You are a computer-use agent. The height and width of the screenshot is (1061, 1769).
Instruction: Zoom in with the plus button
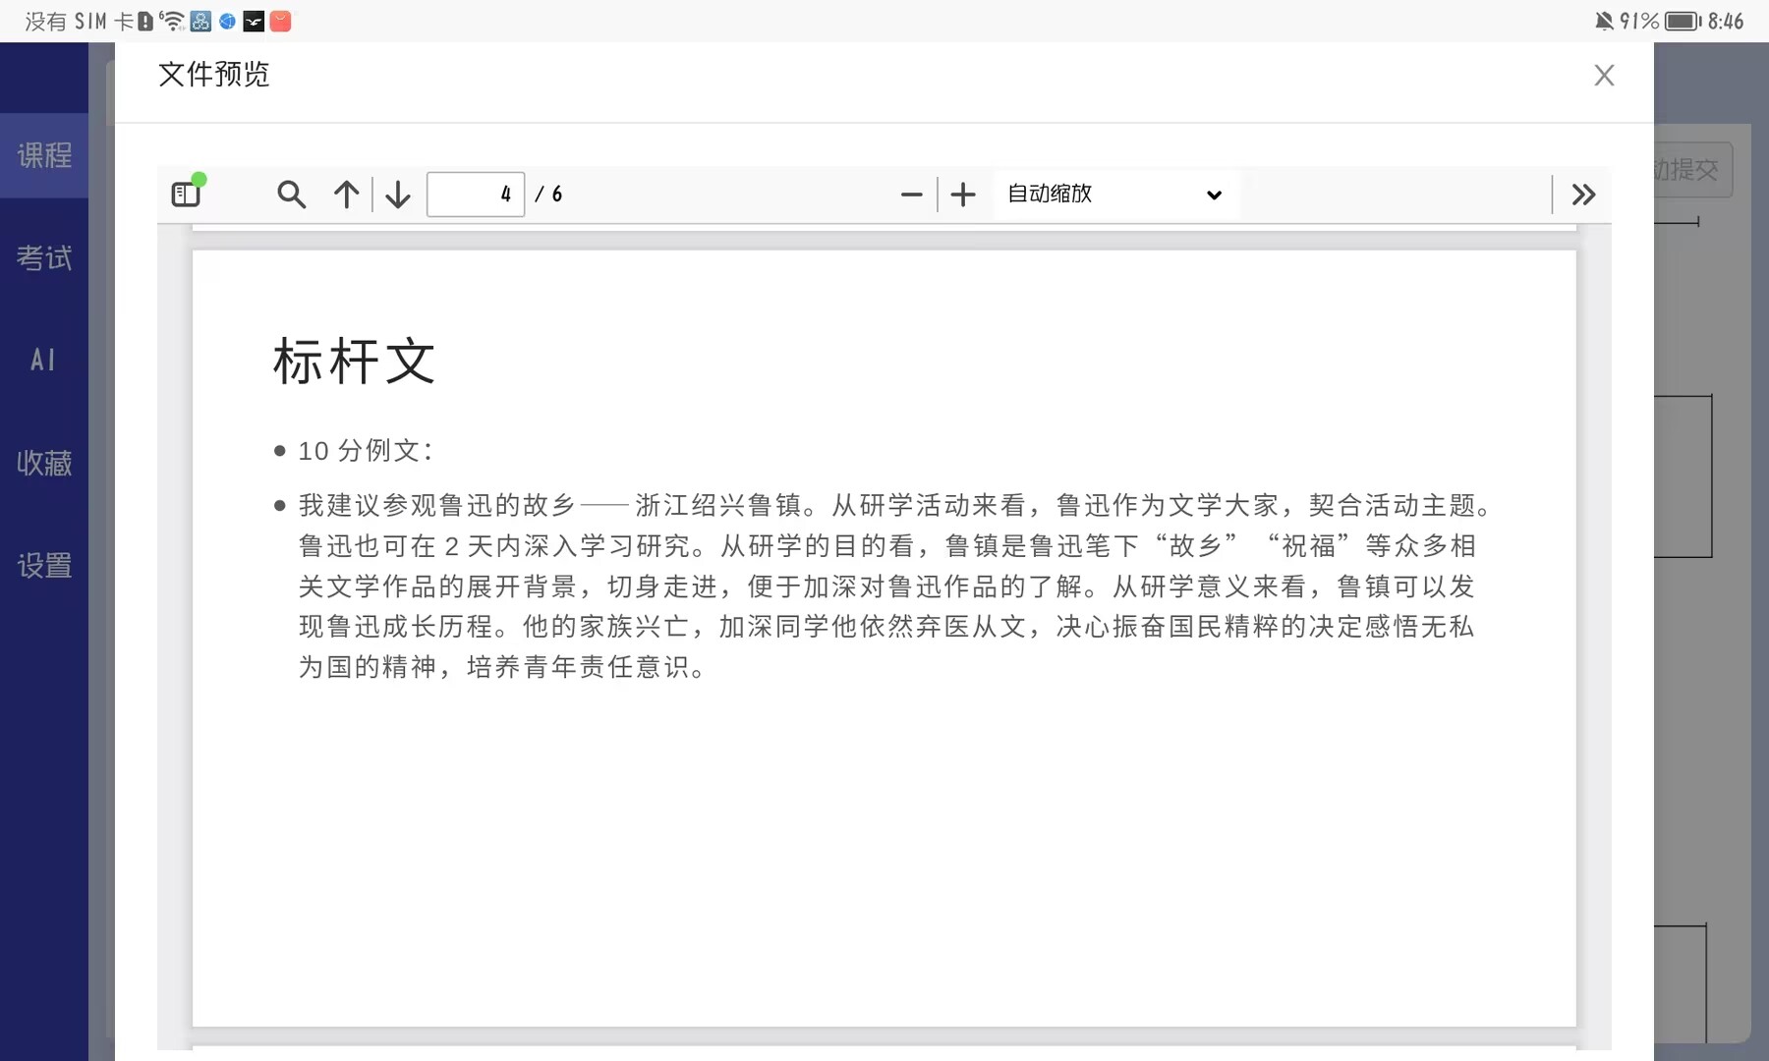click(x=963, y=195)
